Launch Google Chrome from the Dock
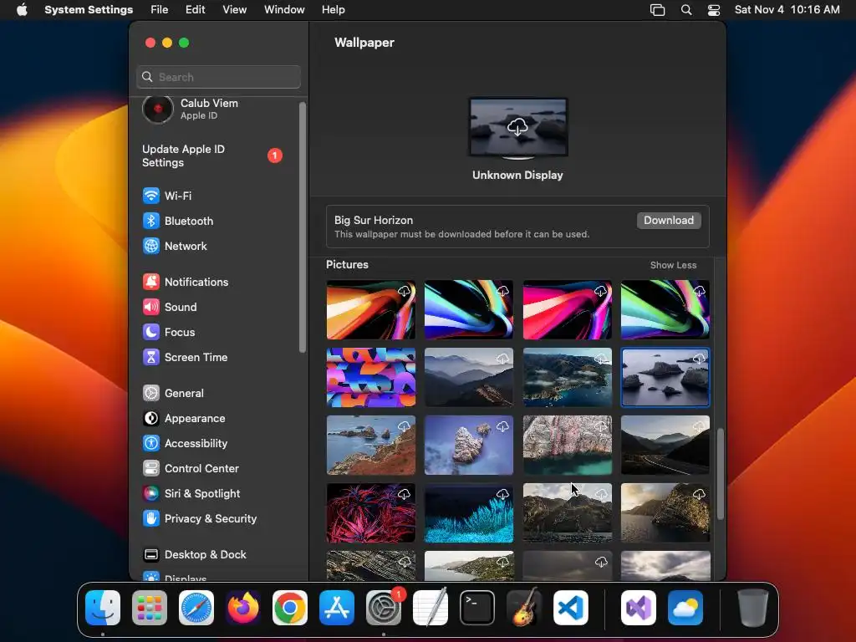 tap(290, 608)
